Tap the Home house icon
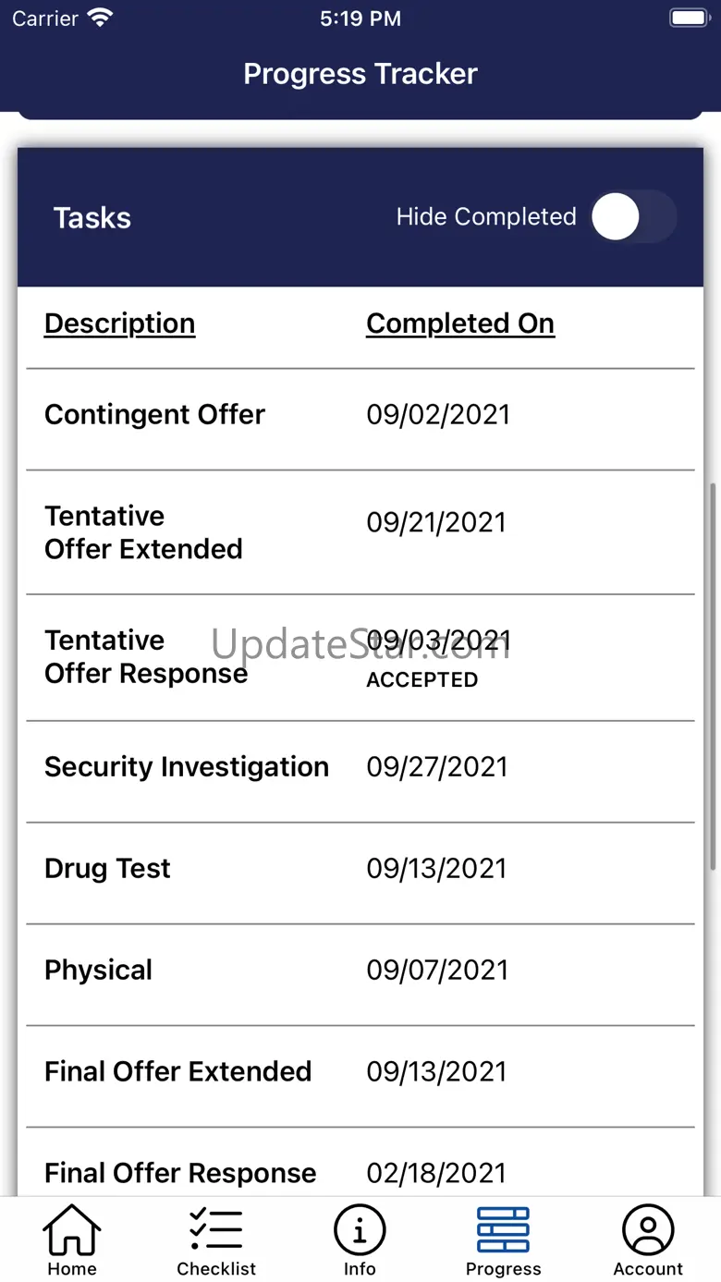The width and height of the screenshot is (721, 1282). [72, 1230]
